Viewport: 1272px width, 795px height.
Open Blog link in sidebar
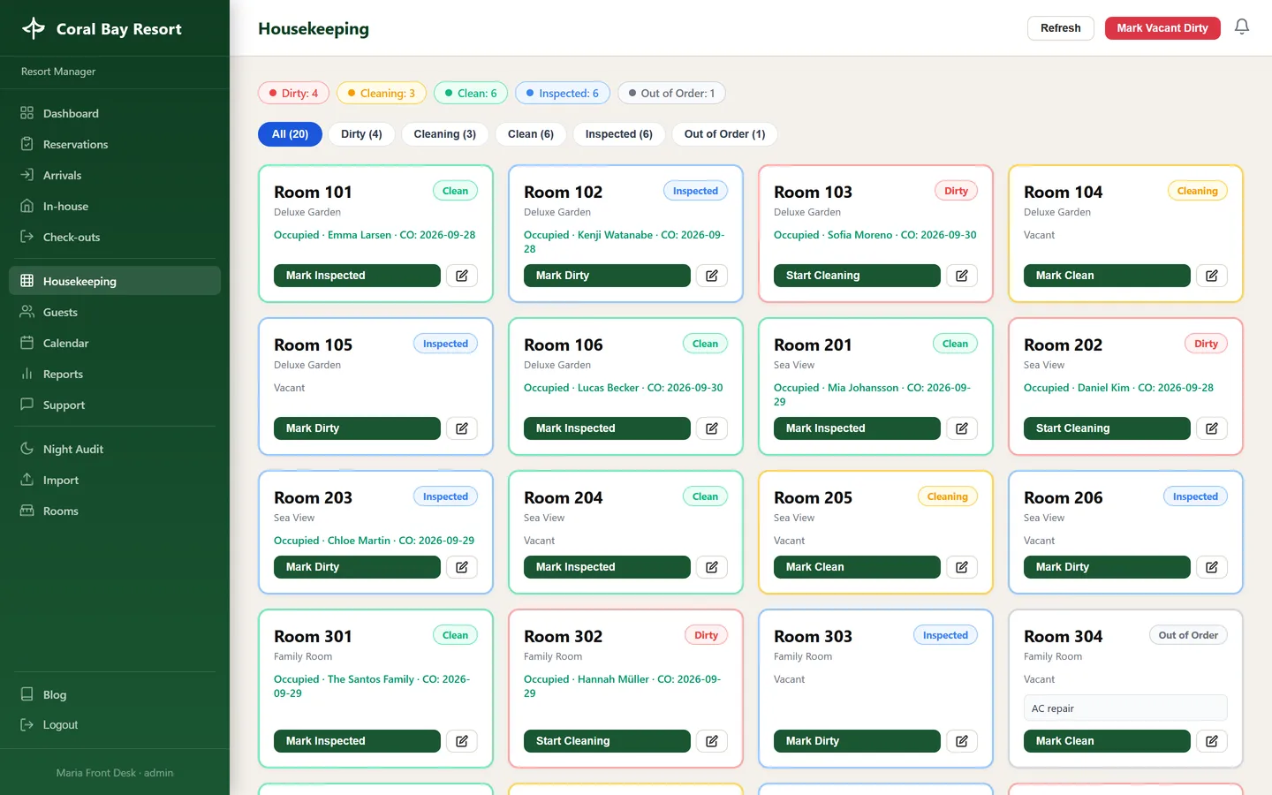click(x=115, y=694)
